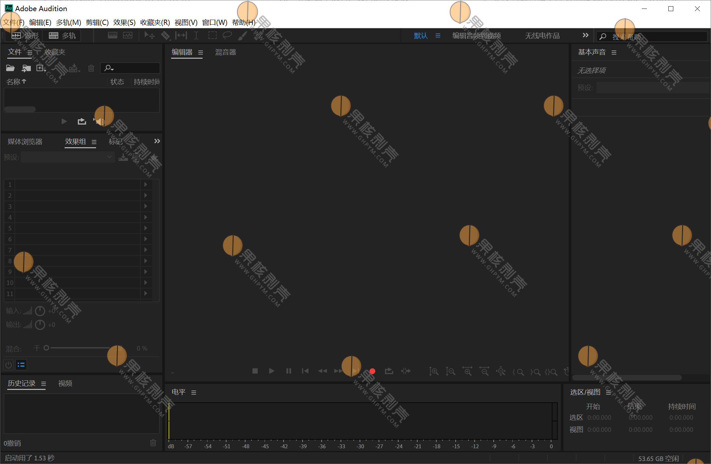The width and height of the screenshot is (711, 464).
Task: Select the Marquee Selection tool
Action: (212, 35)
